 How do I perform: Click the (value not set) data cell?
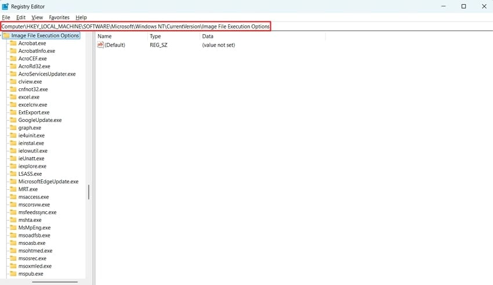coord(219,45)
